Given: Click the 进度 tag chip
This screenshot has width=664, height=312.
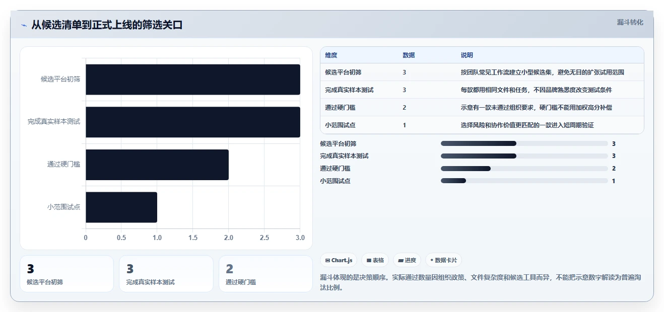Looking at the screenshot, I should click(x=407, y=260).
